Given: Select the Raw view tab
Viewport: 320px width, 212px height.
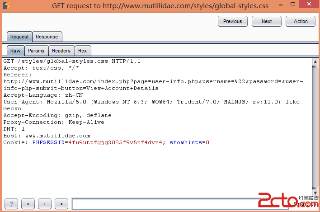Looking at the screenshot, I should pyautogui.click(x=15, y=51).
